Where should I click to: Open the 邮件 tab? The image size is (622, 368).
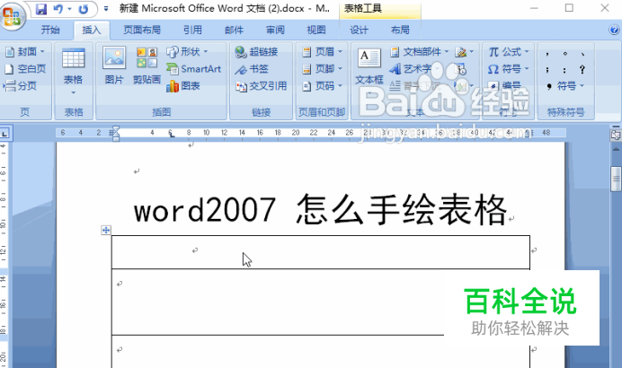click(x=234, y=31)
